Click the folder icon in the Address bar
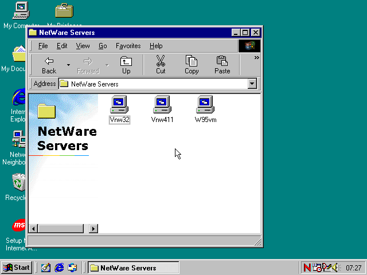This screenshot has height=275, width=367. click(x=64, y=84)
